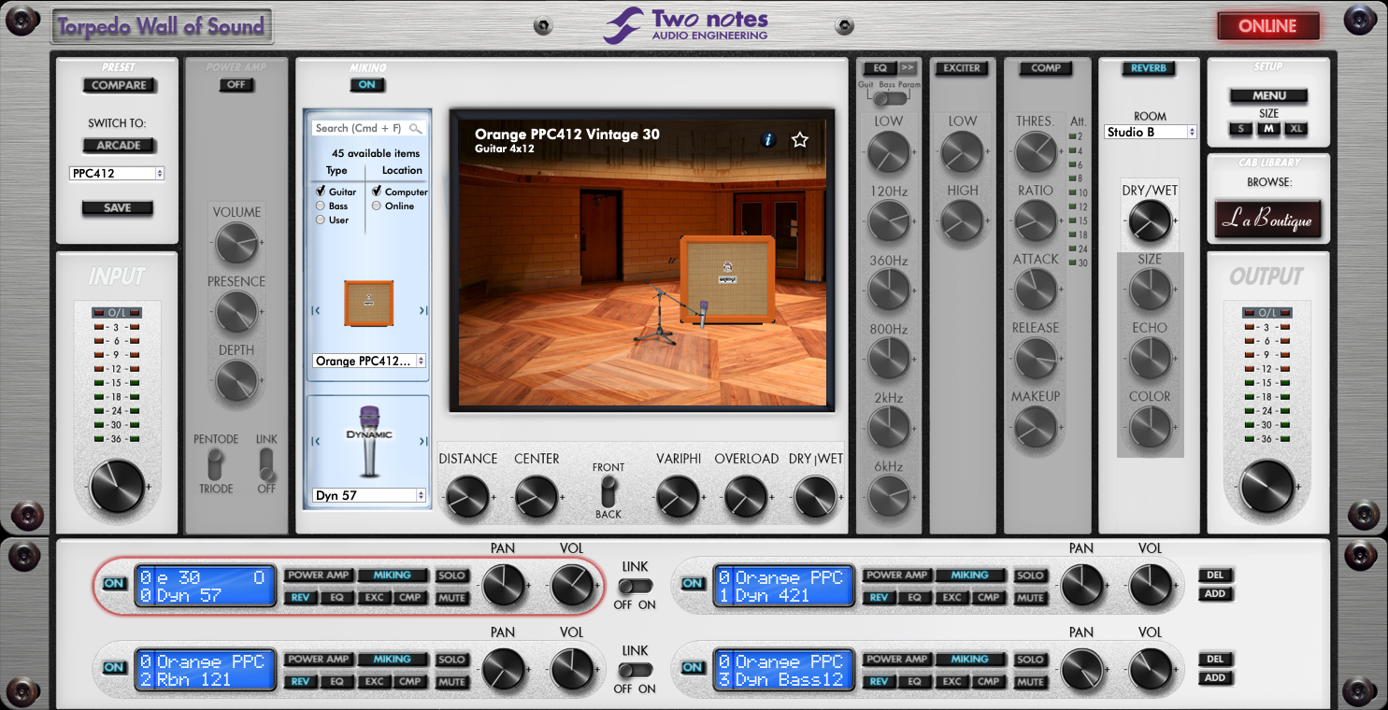Click the purple Dynamic microphone image

point(368,442)
